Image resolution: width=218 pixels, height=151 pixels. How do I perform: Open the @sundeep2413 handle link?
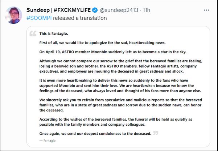pyautogui.click(x=119, y=10)
